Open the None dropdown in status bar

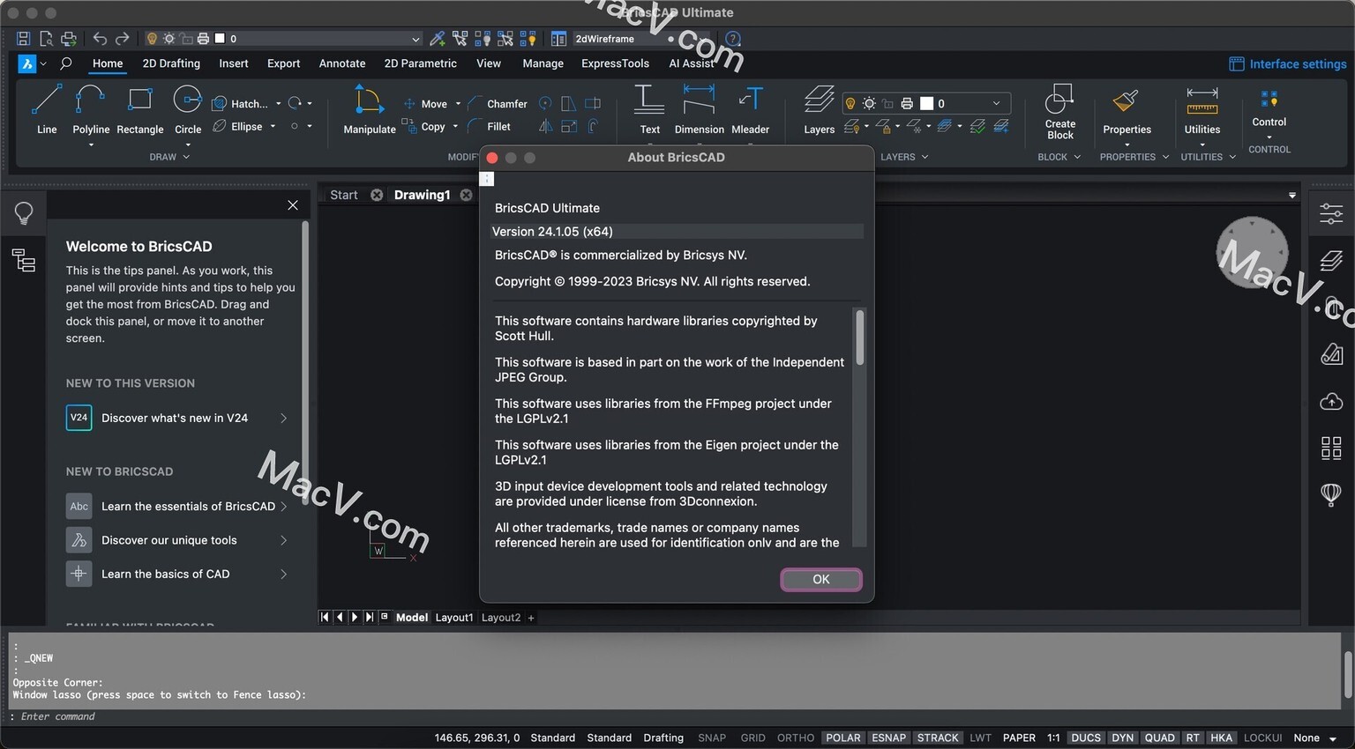(1316, 738)
